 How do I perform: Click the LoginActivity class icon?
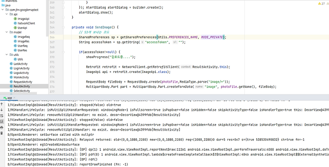(x=11, y=69)
